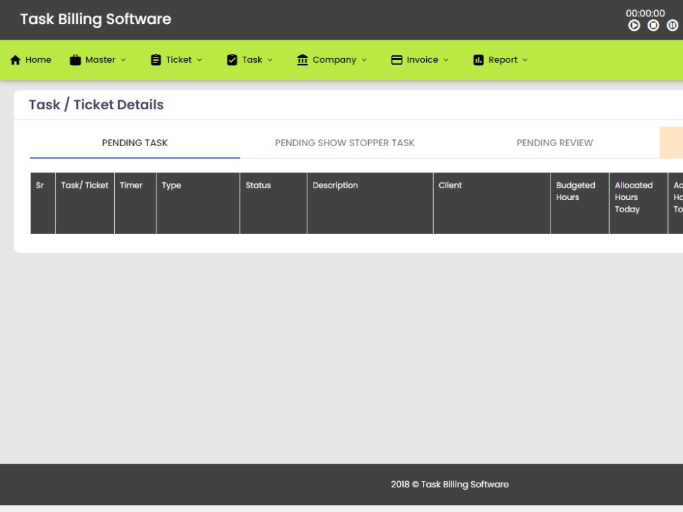Expand the Ticket dropdown chevron

tap(199, 60)
